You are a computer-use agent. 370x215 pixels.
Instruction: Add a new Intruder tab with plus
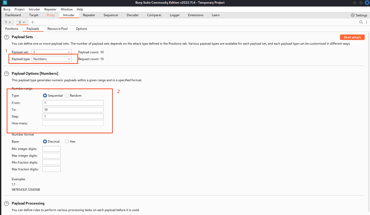tap(33, 22)
